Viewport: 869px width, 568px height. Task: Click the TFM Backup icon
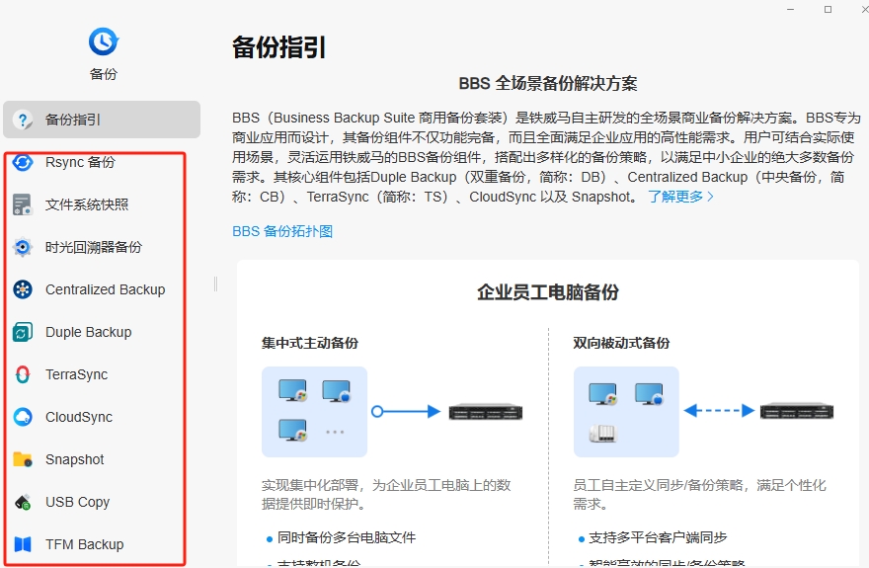click(23, 544)
